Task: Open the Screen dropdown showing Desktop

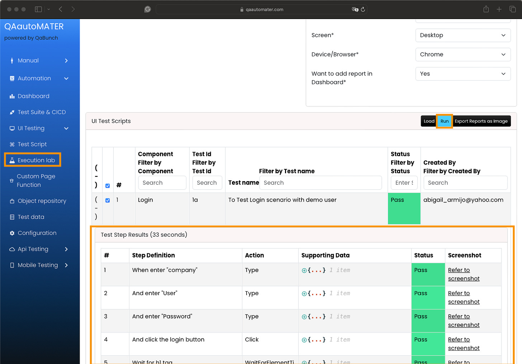Action: tap(463, 35)
